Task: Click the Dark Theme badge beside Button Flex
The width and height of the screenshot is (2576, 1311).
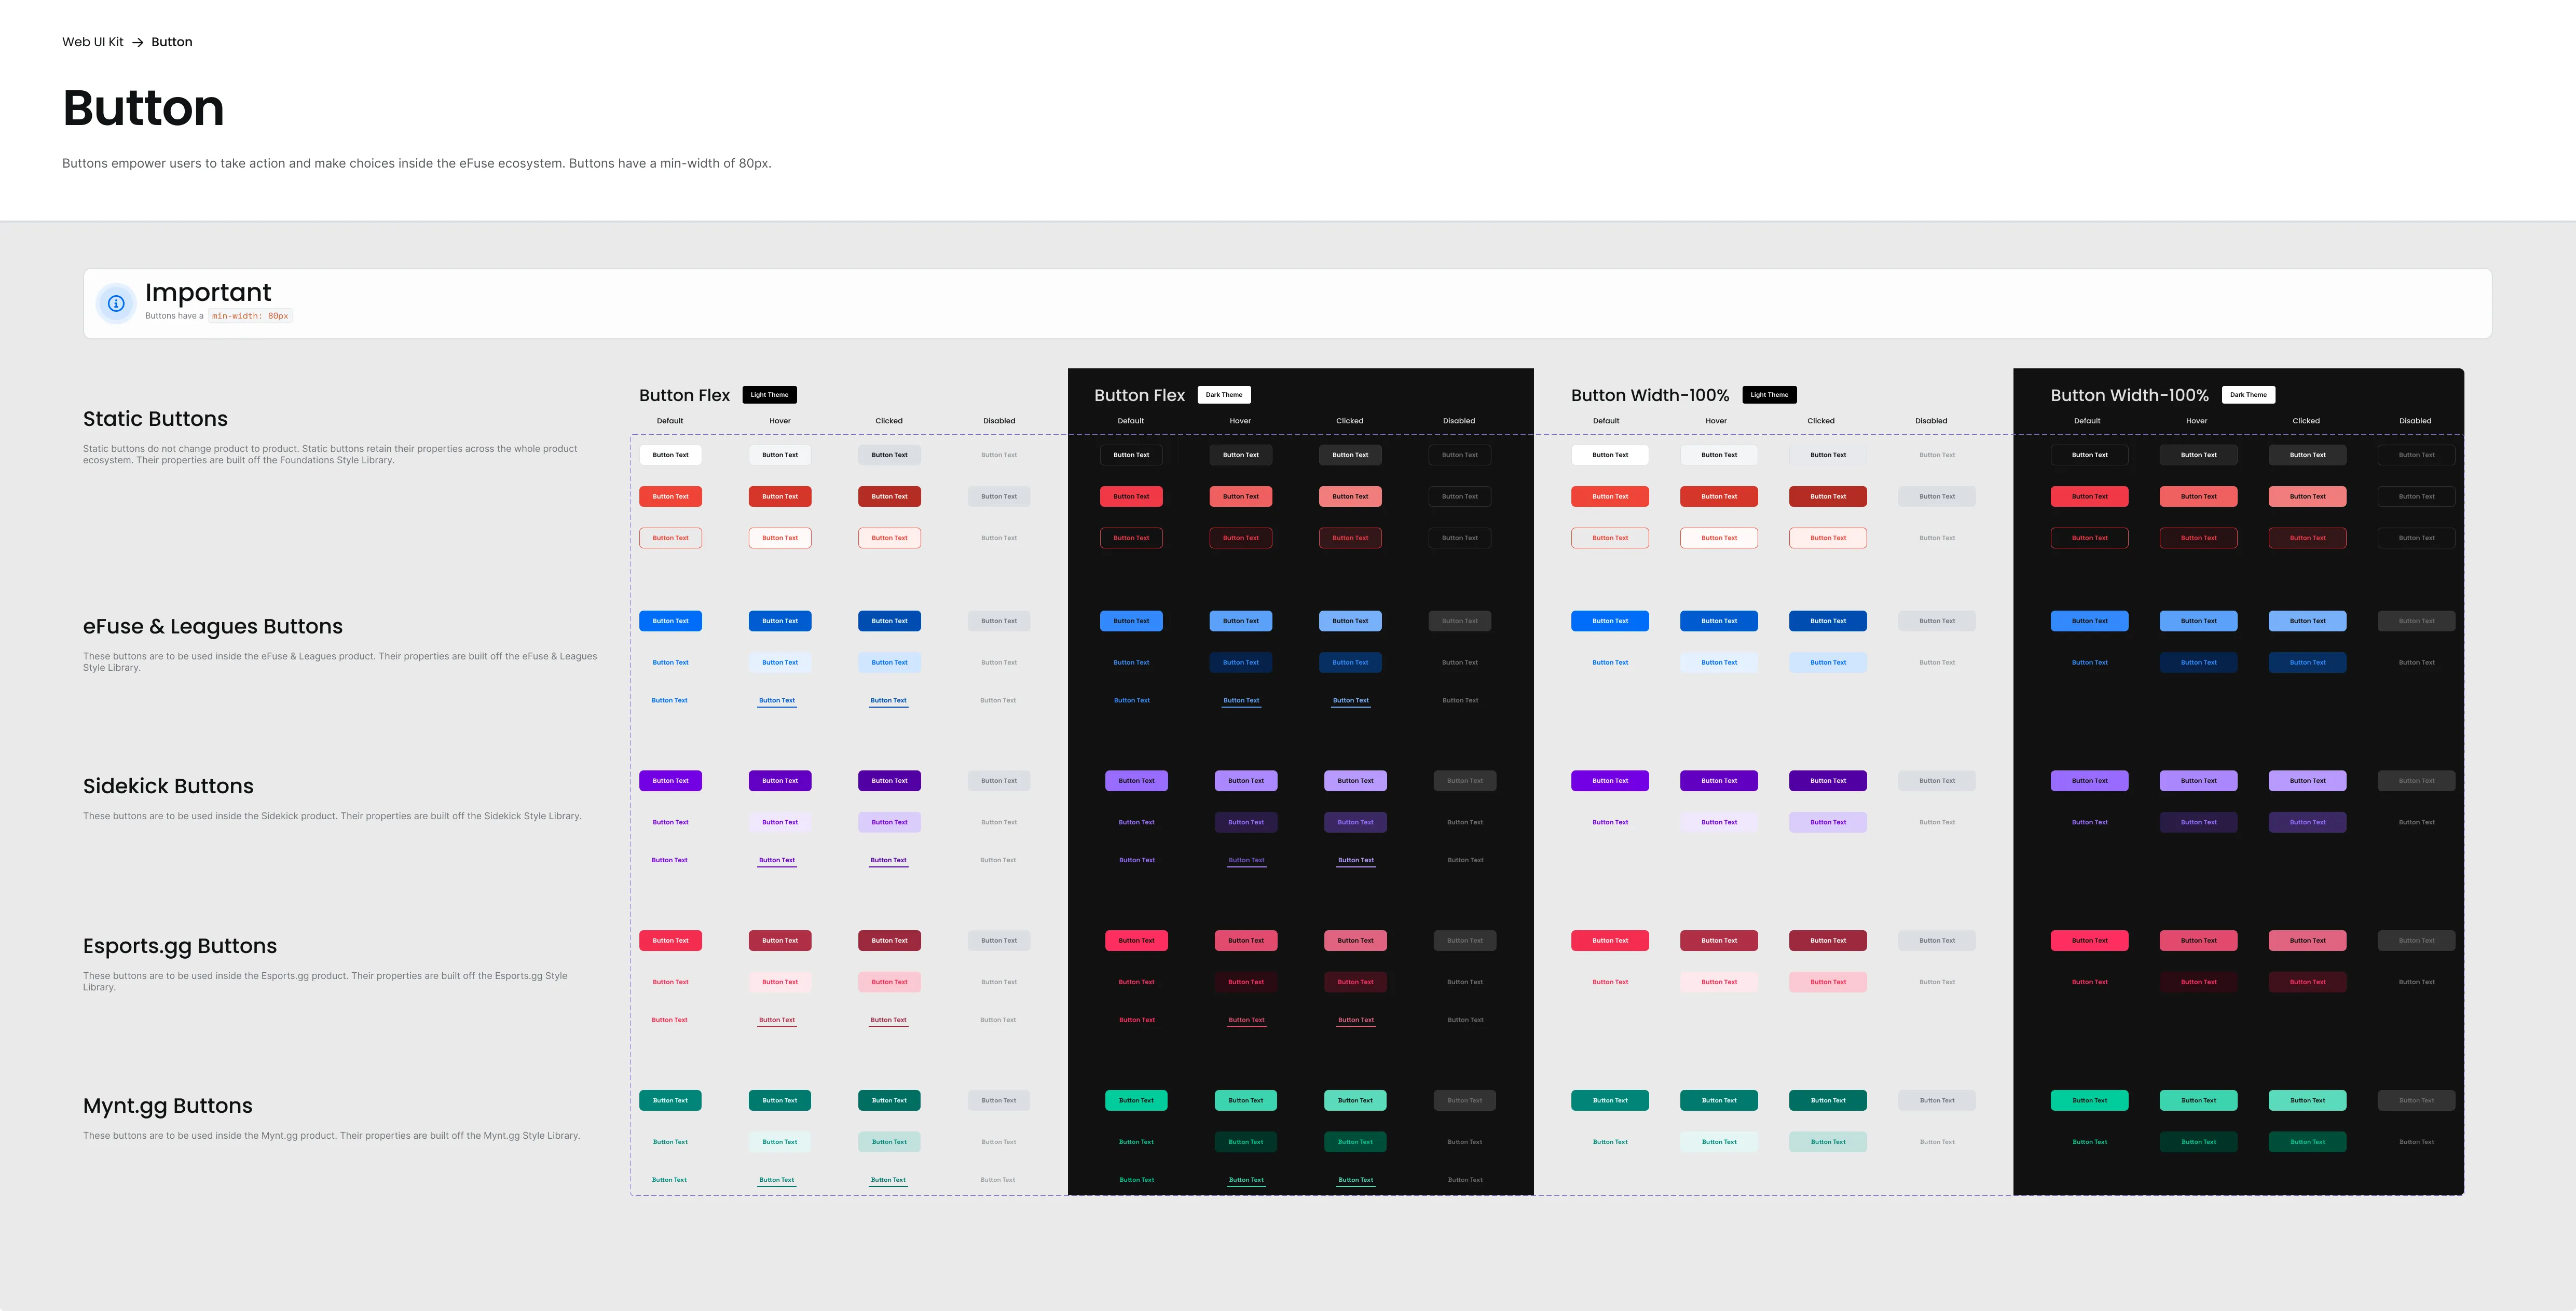Action: pyautogui.click(x=1224, y=394)
